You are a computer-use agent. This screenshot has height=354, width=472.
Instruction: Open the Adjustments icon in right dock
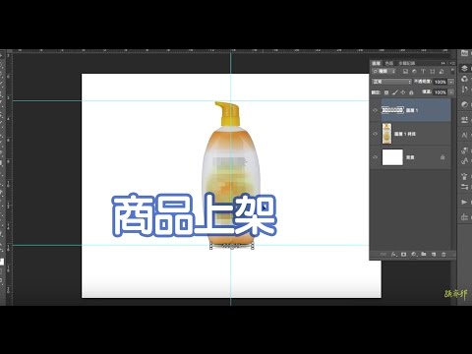[464, 104]
